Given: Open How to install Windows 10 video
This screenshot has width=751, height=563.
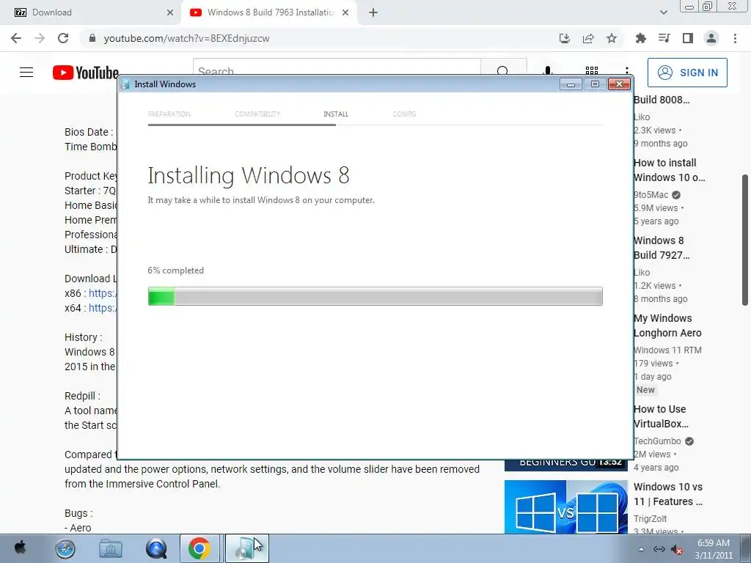Looking at the screenshot, I should 669,170.
